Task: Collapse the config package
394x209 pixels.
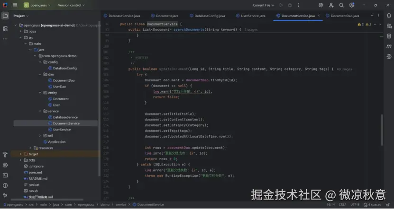Action: (40, 62)
